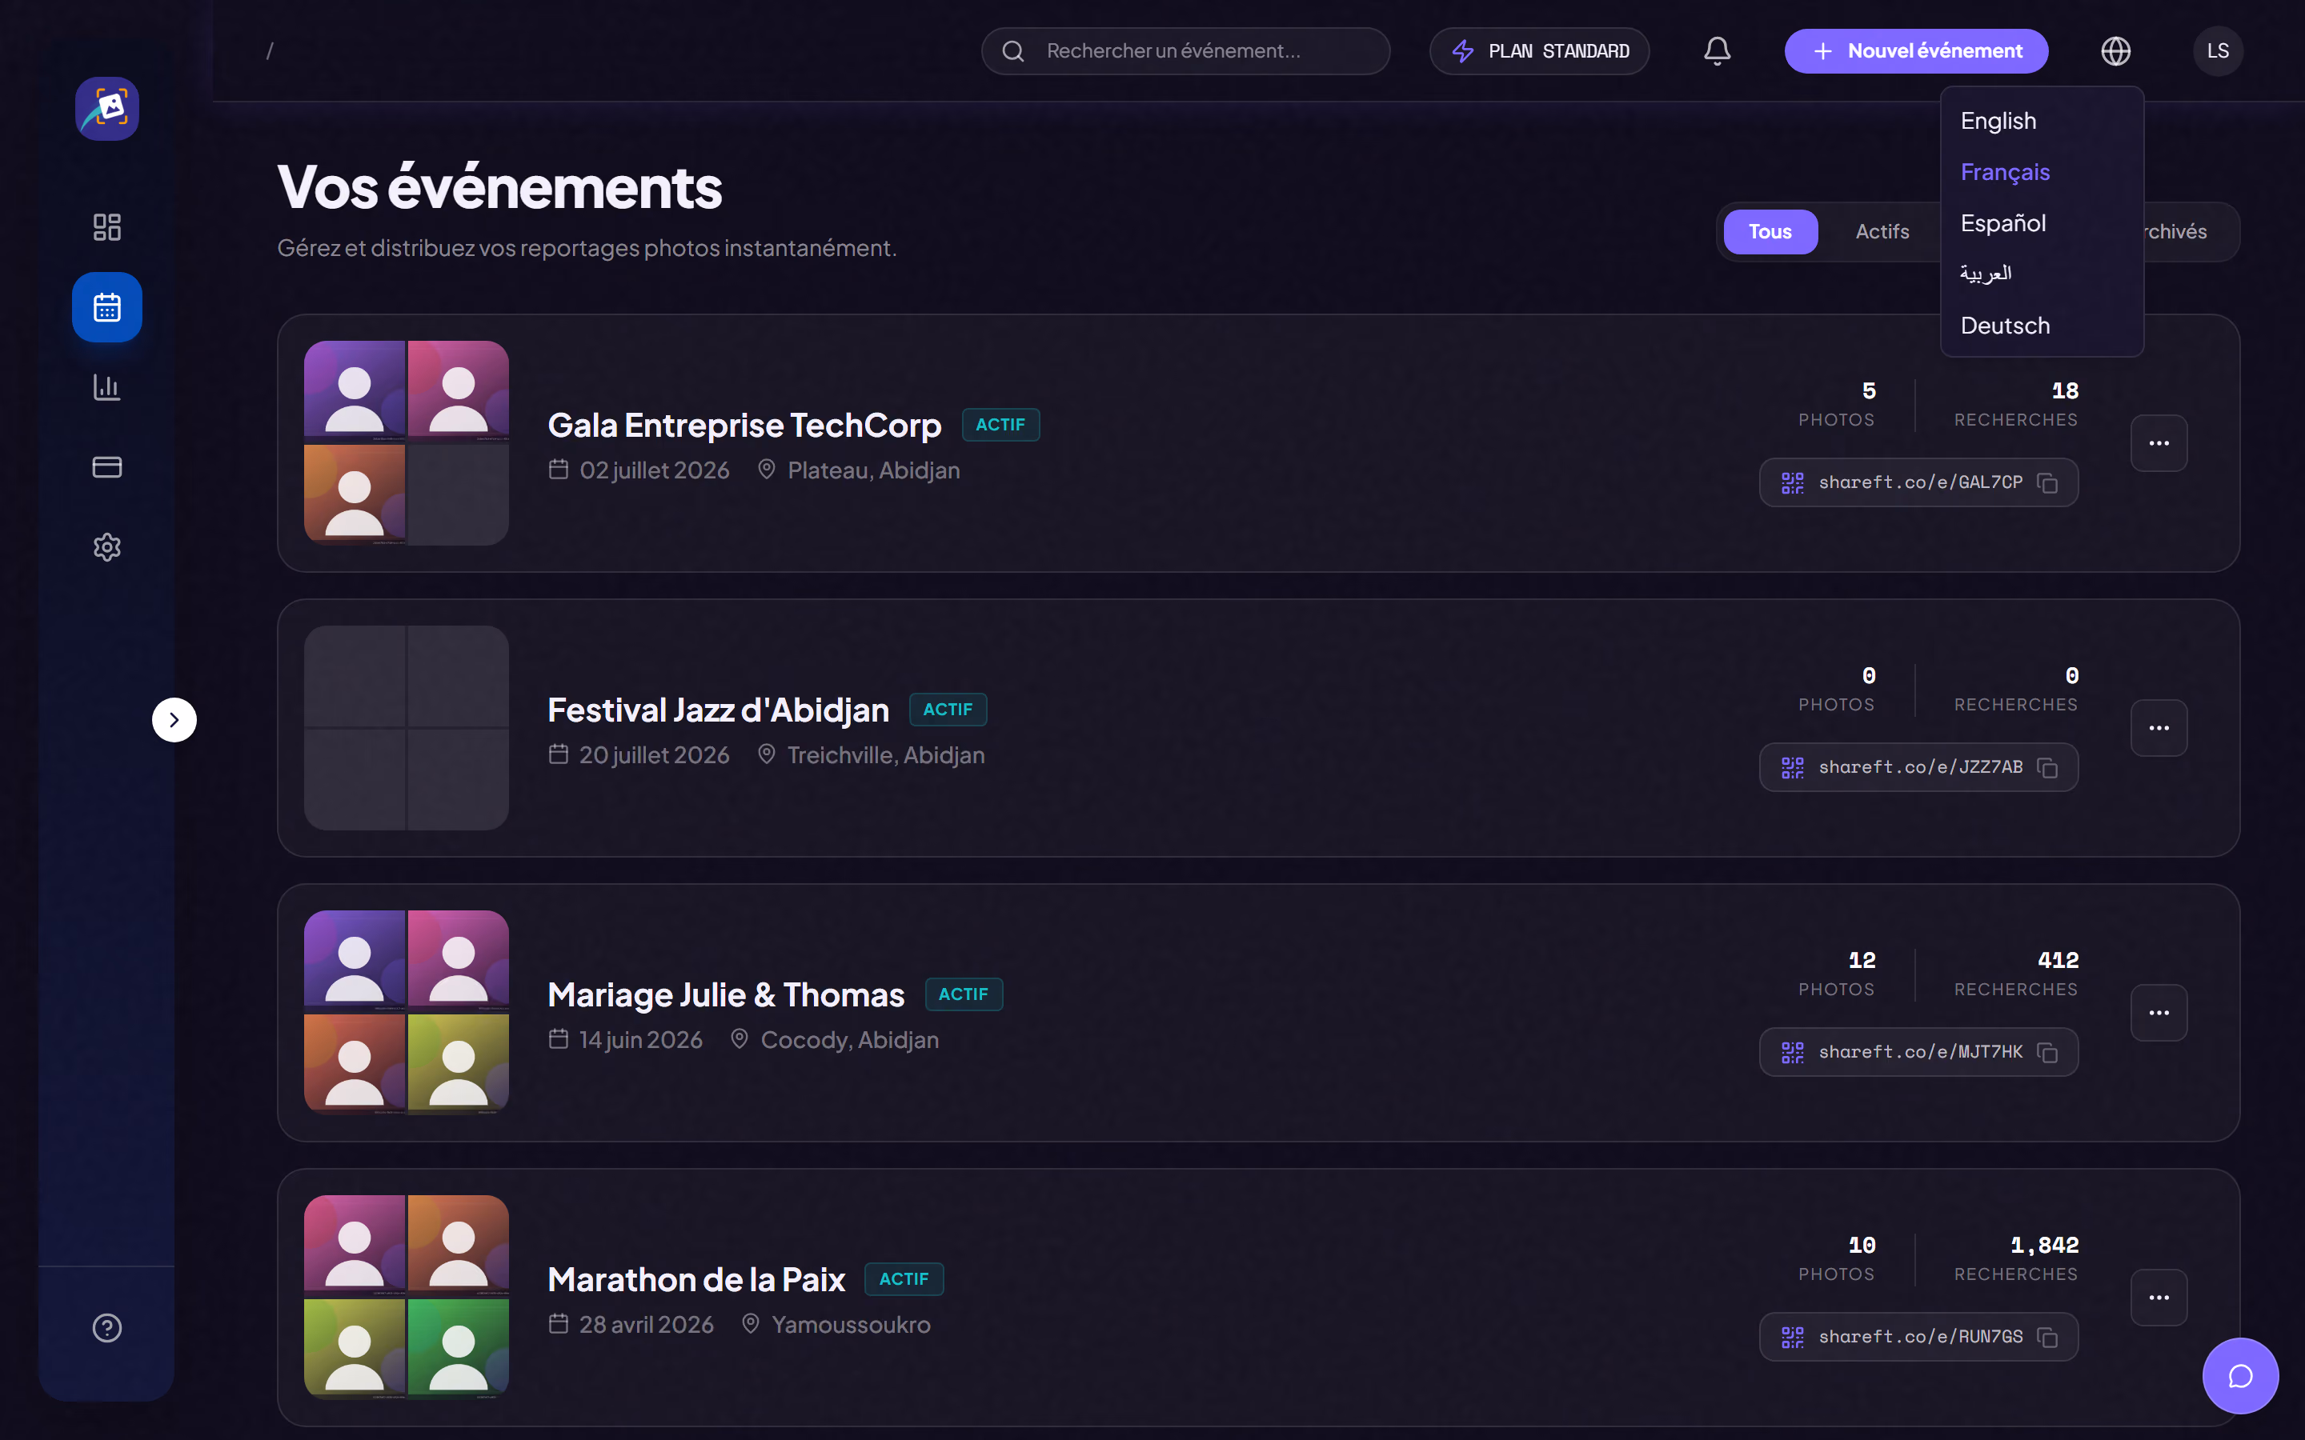The image size is (2305, 1440).
Task: Open the help question mark icon
Action: coord(106,1328)
